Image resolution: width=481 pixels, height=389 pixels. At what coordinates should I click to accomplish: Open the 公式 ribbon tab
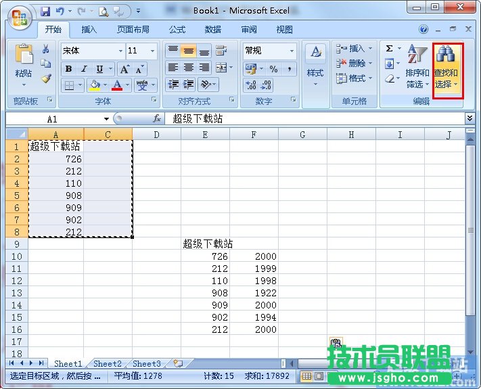click(177, 30)
